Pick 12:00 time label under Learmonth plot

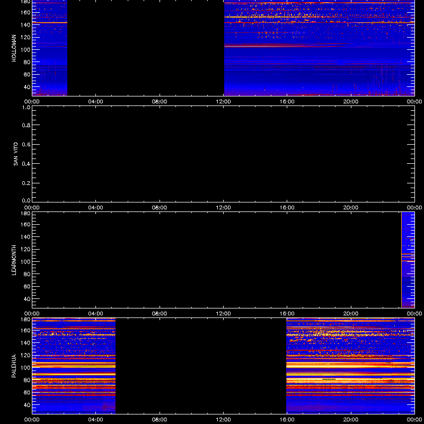click(223, 314)
